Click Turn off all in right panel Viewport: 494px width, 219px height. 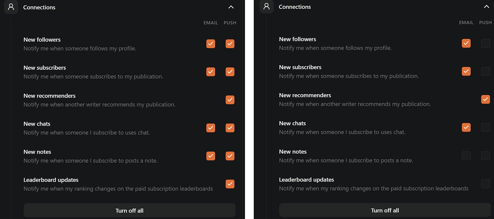click(385, 210)
